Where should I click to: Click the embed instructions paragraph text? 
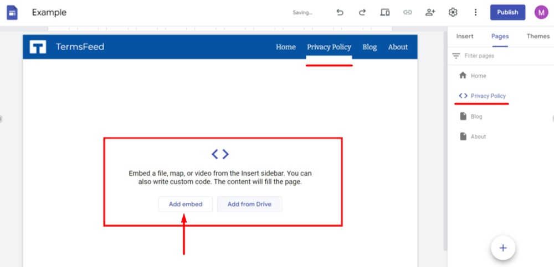[x=220, y=178]
